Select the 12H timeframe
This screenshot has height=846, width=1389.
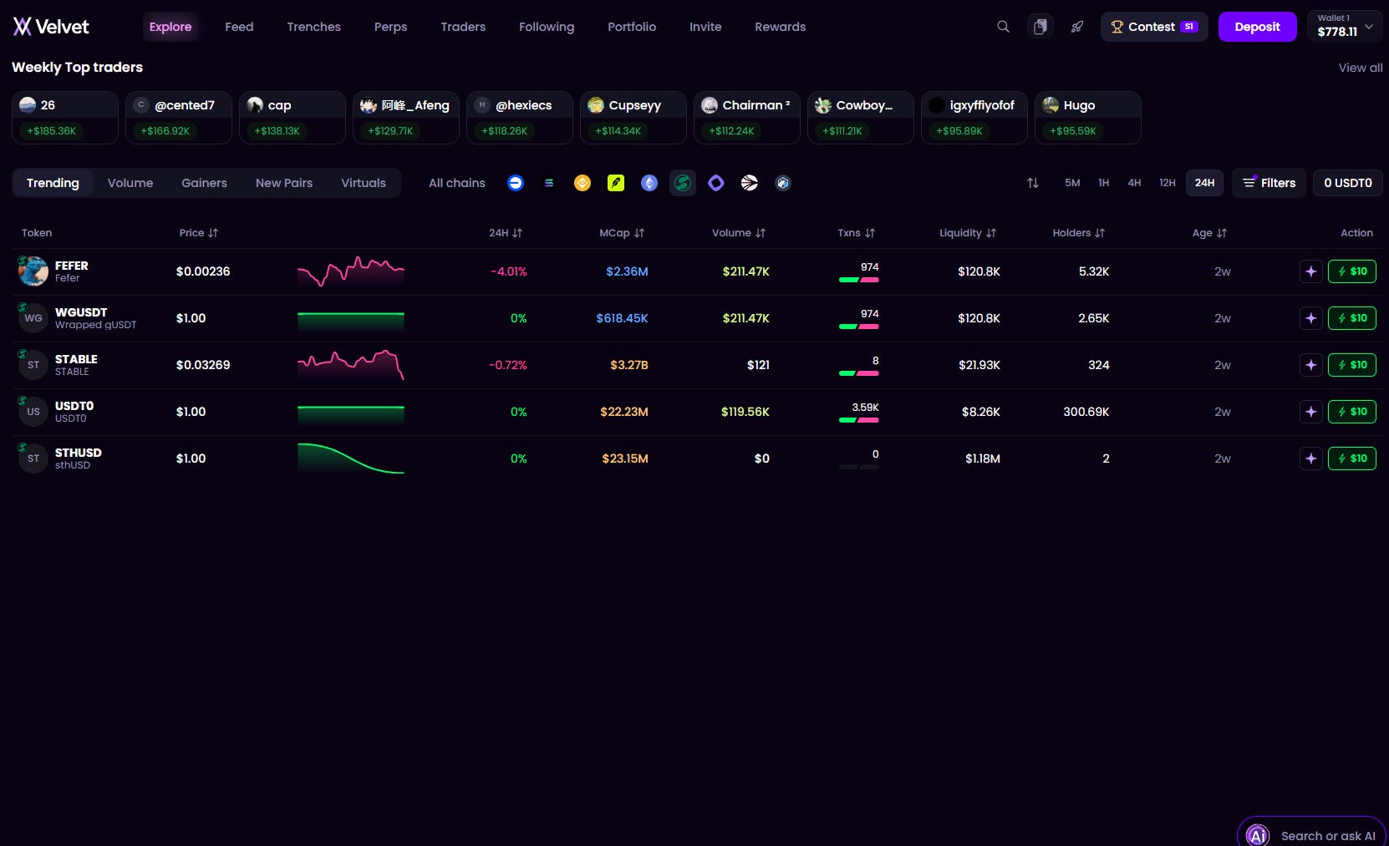pos(1168,183)
